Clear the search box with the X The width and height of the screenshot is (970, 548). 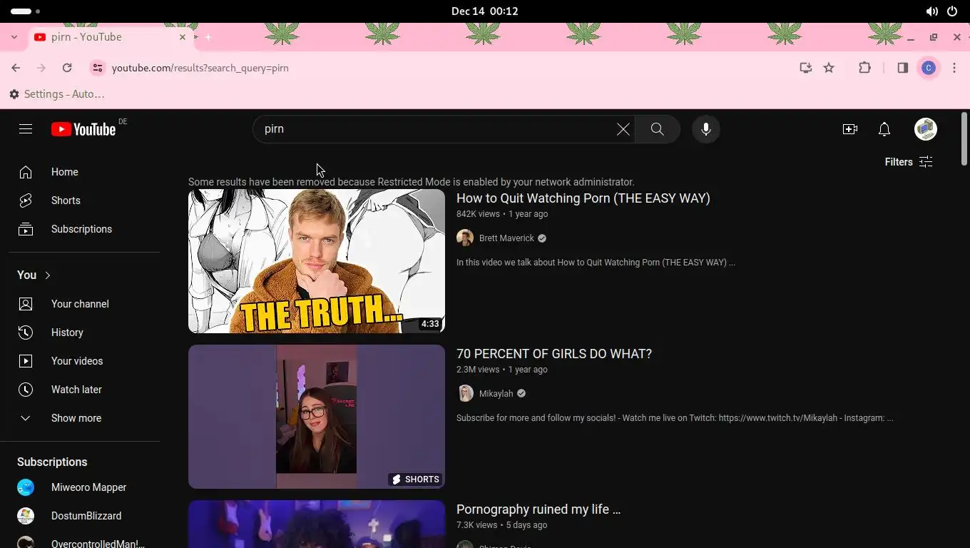(623, 129)
